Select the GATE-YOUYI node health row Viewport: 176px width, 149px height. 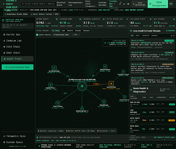153,120
